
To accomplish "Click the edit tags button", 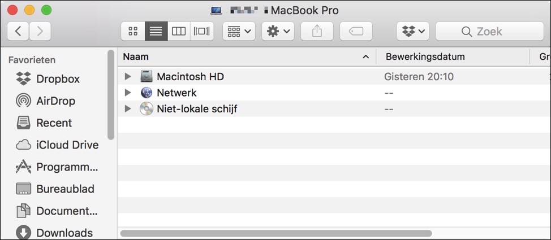I will pyautogui.click(x=356, y=31).
